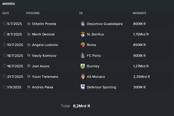Sort by the INDEMNITÉ column header
The image size is (174, 116).
pos(139,13)
